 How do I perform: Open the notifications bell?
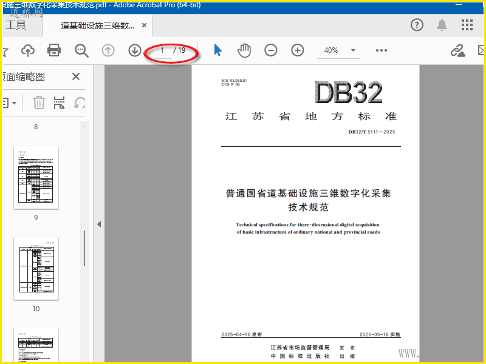pos(442,25)
